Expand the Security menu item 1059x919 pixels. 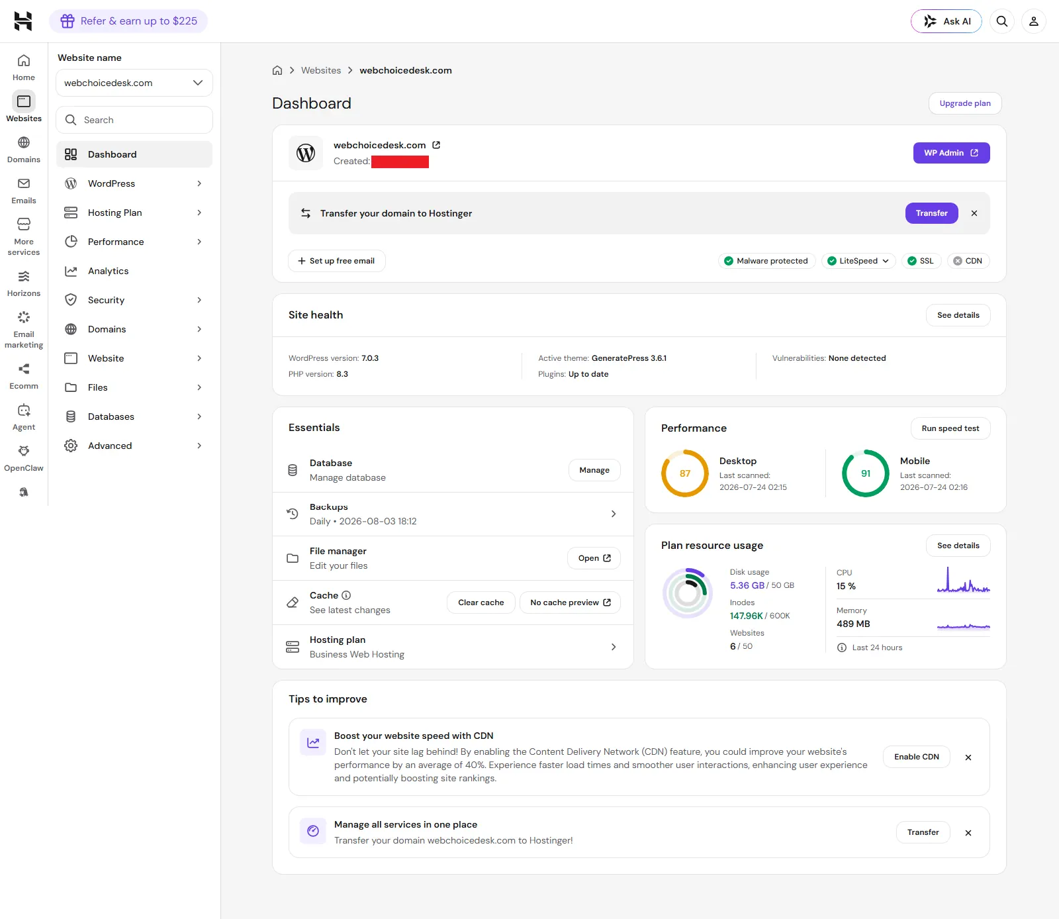[134, 300]
